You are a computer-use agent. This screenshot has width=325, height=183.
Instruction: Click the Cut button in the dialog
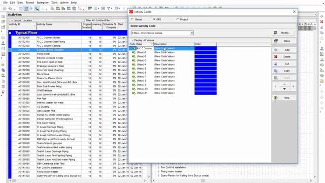click(284, 64)
